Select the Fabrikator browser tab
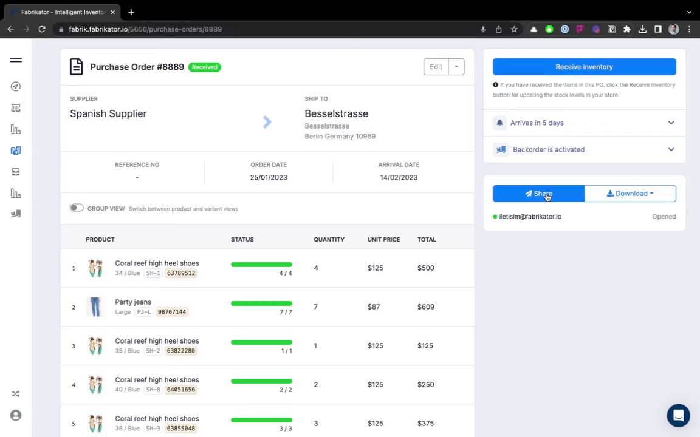Image resolution: width=700 pixels, height=437 pixels. [63, 12]
